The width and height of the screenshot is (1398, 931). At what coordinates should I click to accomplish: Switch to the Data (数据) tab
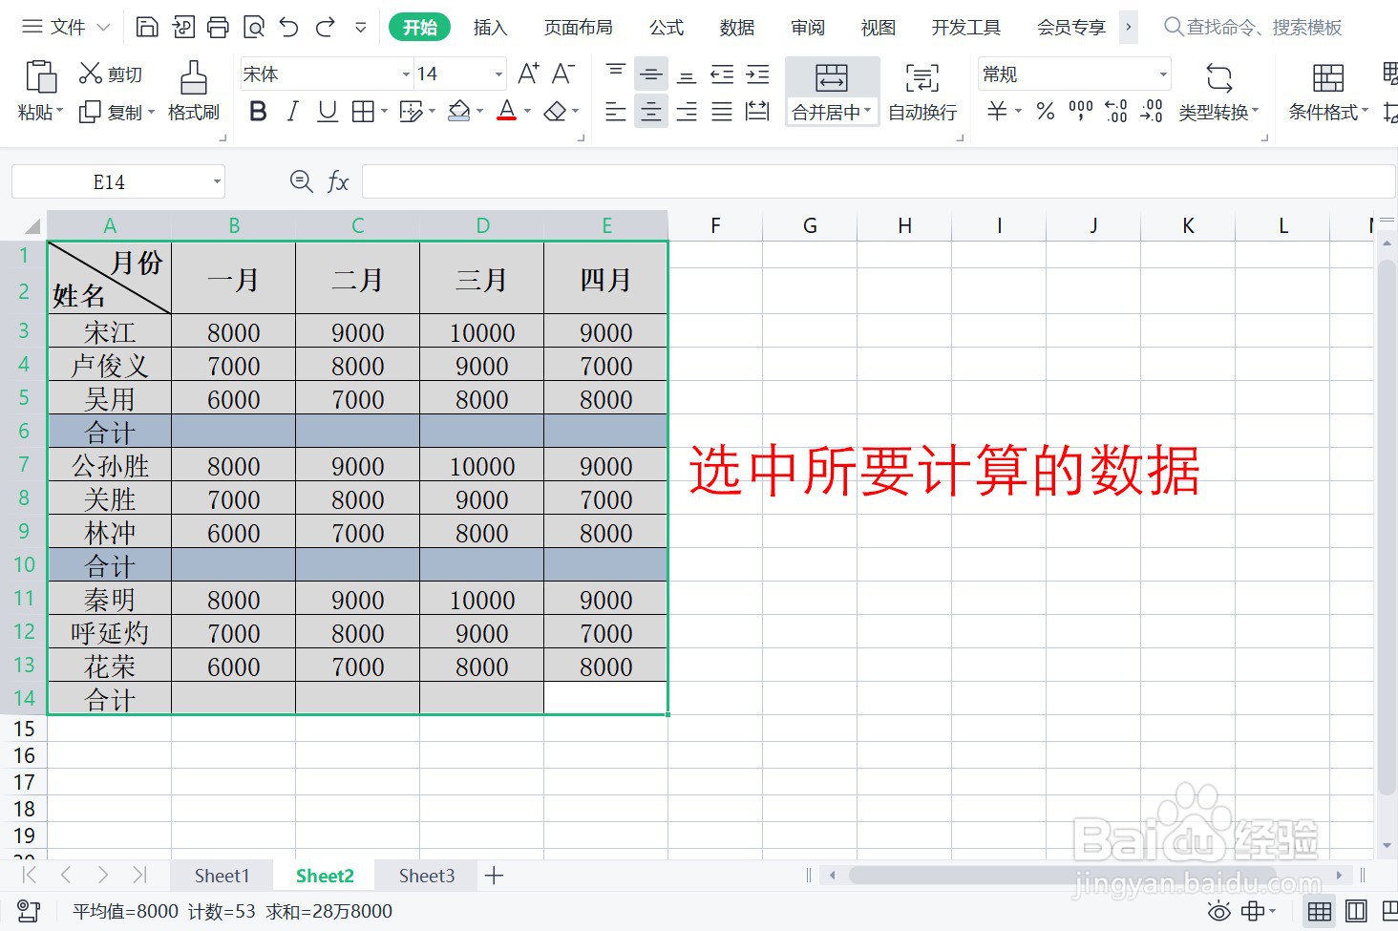[737, 28]
